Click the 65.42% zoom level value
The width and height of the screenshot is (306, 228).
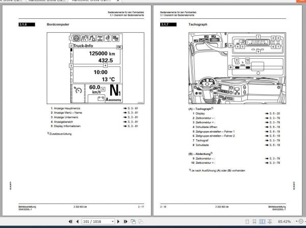[285, 221]
